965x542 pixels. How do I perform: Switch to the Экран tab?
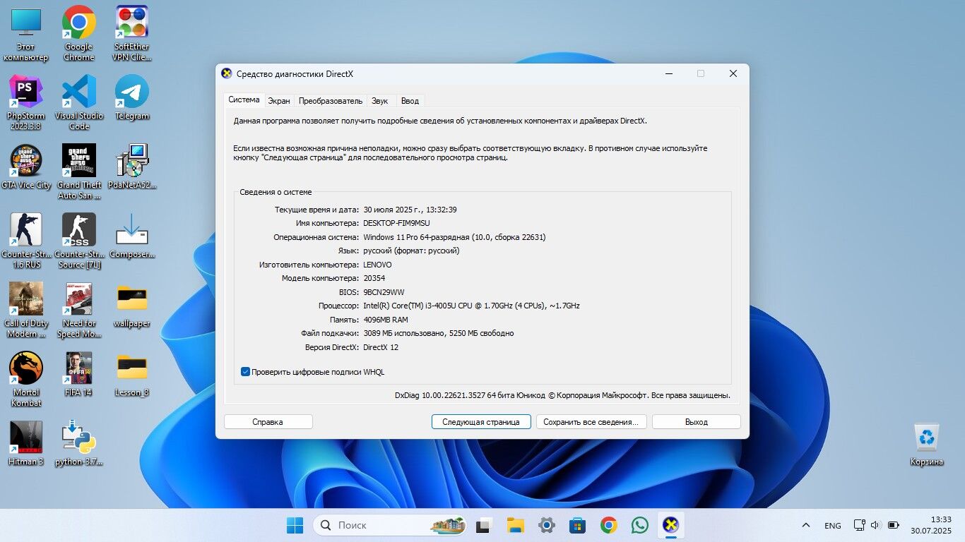pos(278,101)
